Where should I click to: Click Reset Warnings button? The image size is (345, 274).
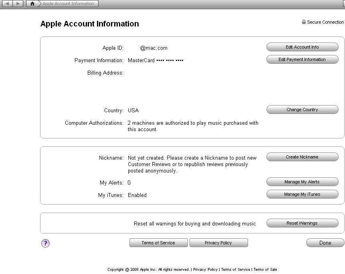[302, 223]
